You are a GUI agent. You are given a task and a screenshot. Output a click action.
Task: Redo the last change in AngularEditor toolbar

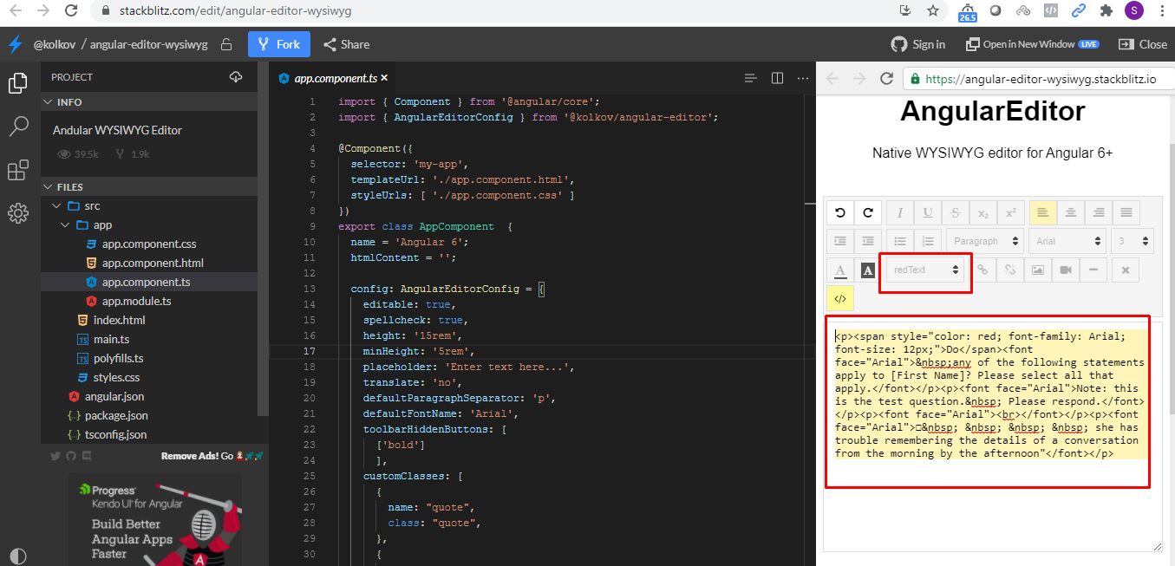(868, 212)
